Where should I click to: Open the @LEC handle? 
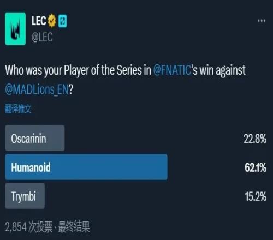tap(42, 37)
